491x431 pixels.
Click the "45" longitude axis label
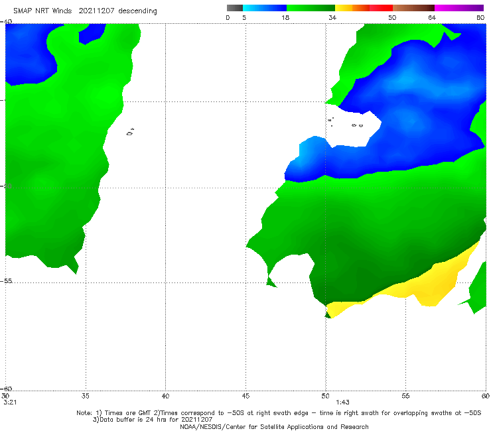point(245,396)
